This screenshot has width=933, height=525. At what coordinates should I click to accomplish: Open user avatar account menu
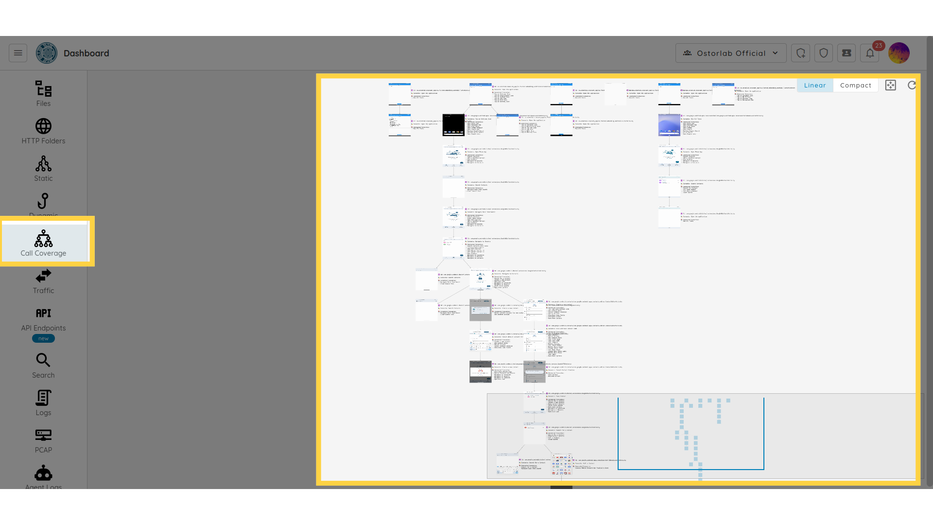point(898,53)
